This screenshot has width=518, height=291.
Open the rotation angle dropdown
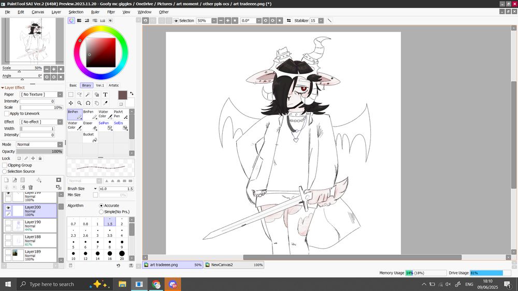click(x=259, y=21)
